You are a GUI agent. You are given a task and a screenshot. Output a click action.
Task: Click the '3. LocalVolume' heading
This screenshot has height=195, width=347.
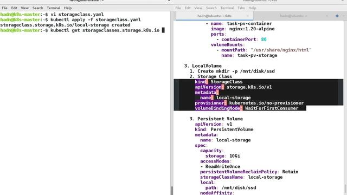click(x=203, y=66)
